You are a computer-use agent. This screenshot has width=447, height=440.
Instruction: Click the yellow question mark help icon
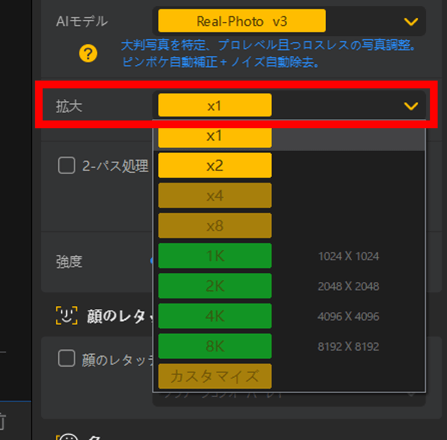tap(89, 53)
